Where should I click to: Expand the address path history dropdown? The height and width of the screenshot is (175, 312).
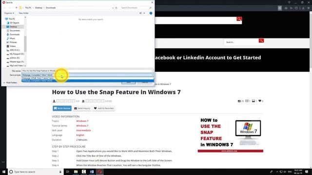click(113, 8)
